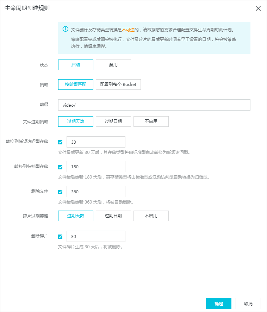Screen dimensions: 267x312
Task: Choose 过期天数 for 文件过期策略
Action: pos(76,121)
